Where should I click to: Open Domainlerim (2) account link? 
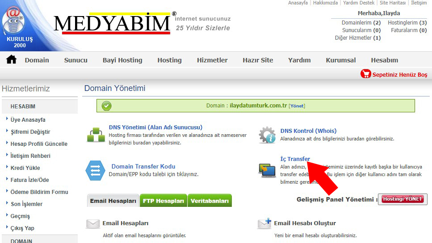pyautogui.click(x=361, y=23)
